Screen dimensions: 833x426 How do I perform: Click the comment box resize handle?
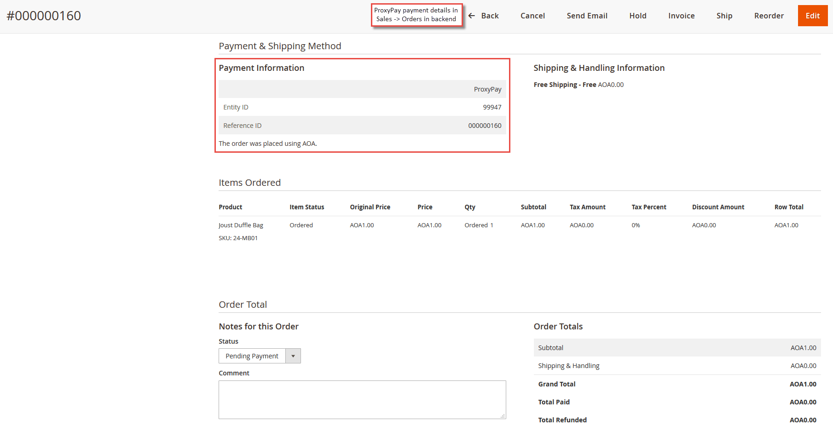click(x=503, y=416)
